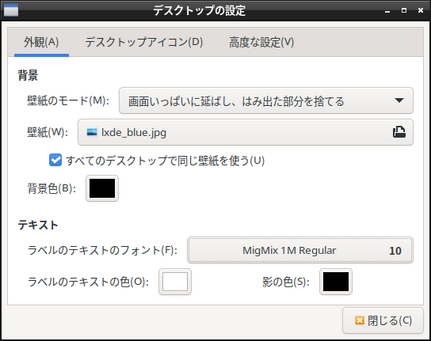Open the 壁紙のモード dropdown list
431x341 pixels.
[265, 100]
